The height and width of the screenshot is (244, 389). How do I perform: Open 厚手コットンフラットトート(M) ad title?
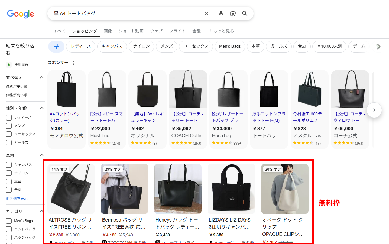click(x=269, y=117)
